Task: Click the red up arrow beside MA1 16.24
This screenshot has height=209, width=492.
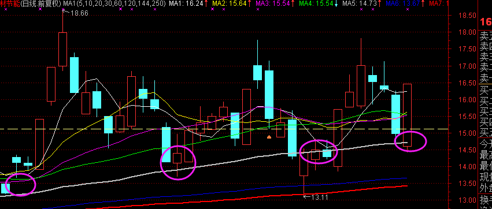Action: [x=205, y=4]
